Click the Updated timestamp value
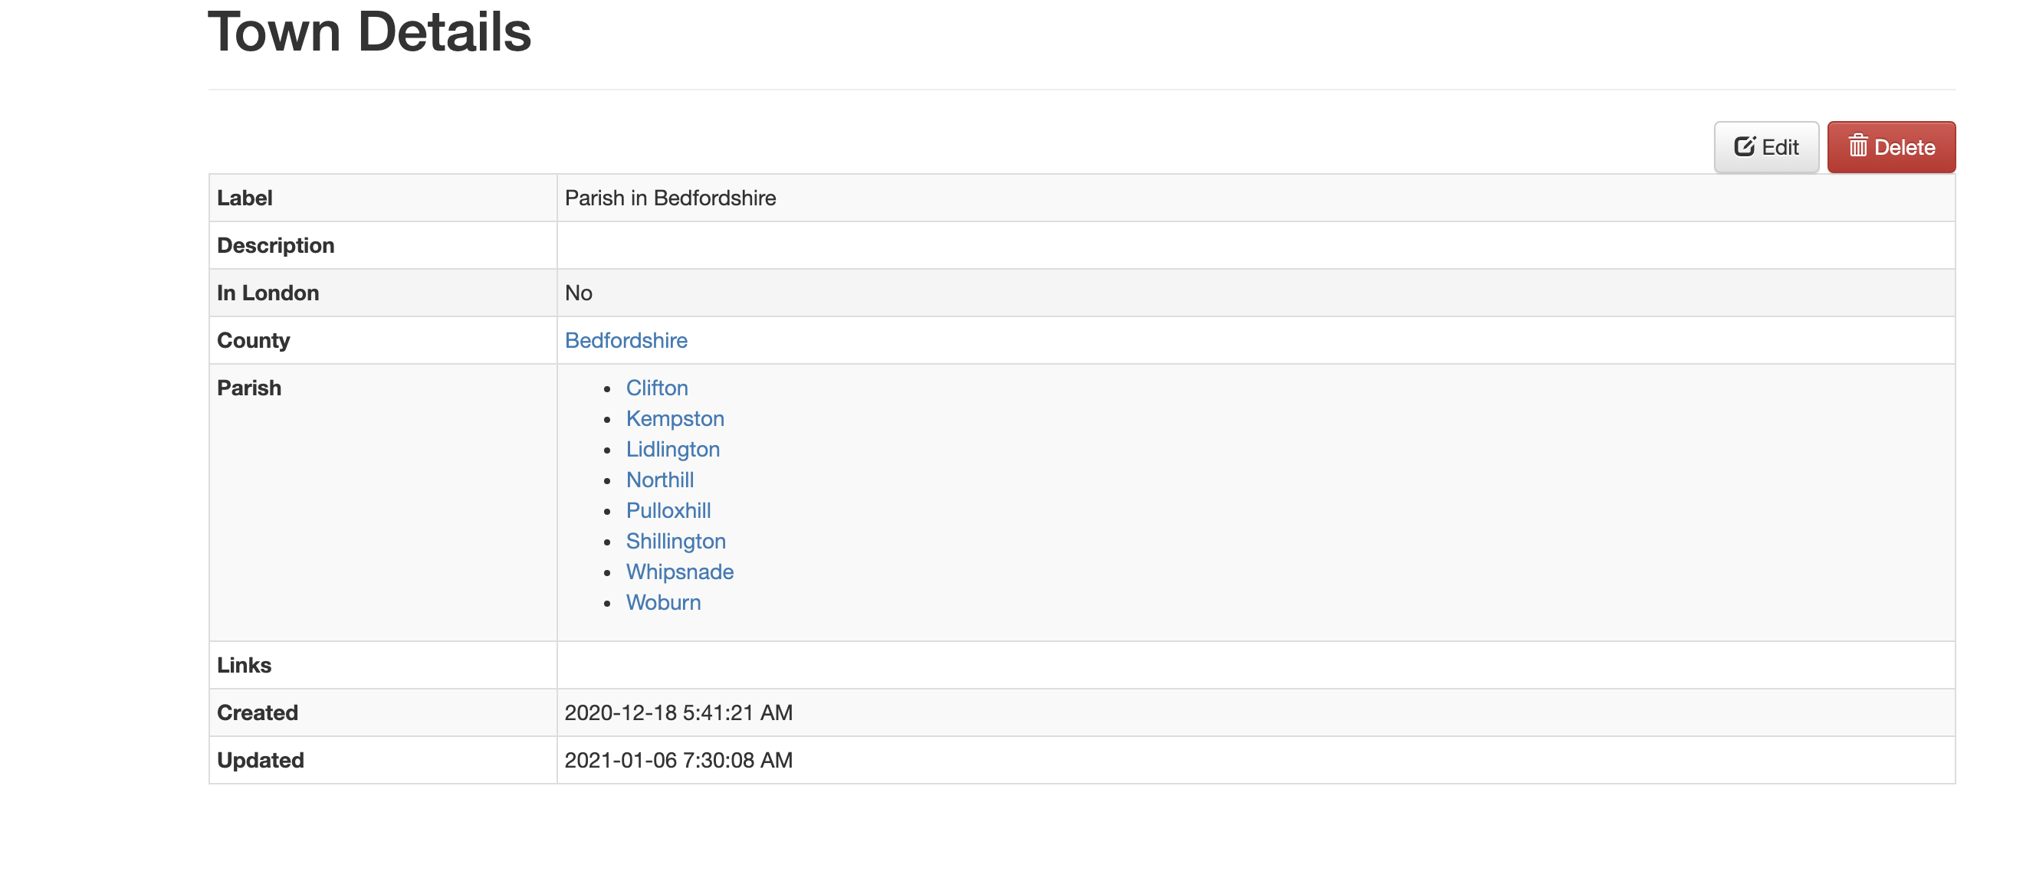2036x881 pixels. (x=678, y=760)
